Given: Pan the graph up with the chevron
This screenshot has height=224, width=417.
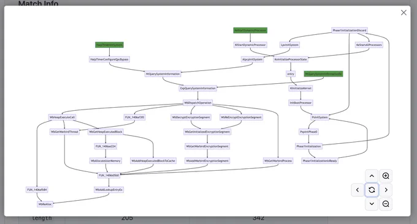Looking at the screenshot, I should pos(372,176).
